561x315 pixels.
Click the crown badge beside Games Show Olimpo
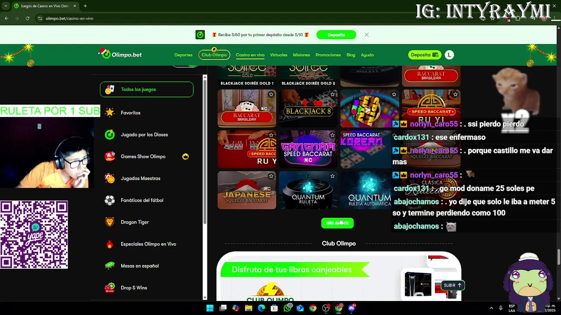click(185, 157)
